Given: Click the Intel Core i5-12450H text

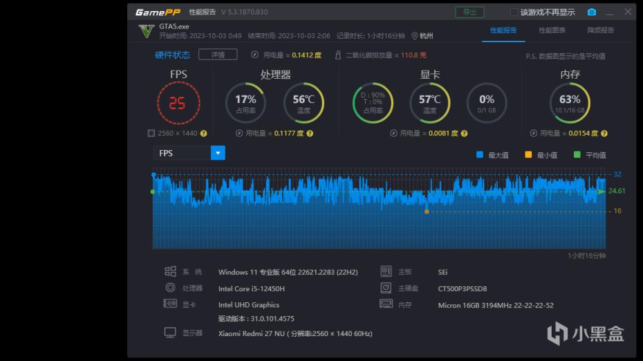Looking at the screenshot, I should tap(252, 288).
